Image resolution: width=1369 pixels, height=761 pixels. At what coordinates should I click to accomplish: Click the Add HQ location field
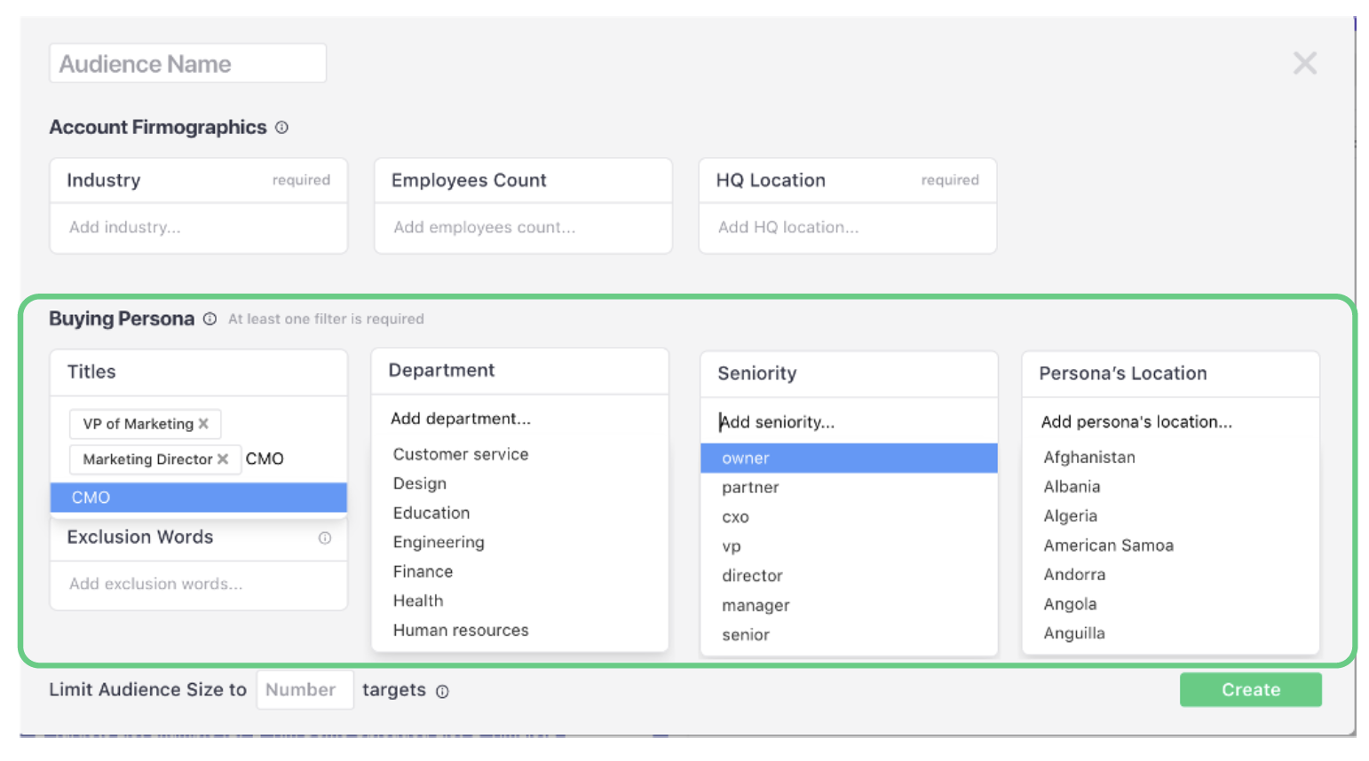(847, 228)
